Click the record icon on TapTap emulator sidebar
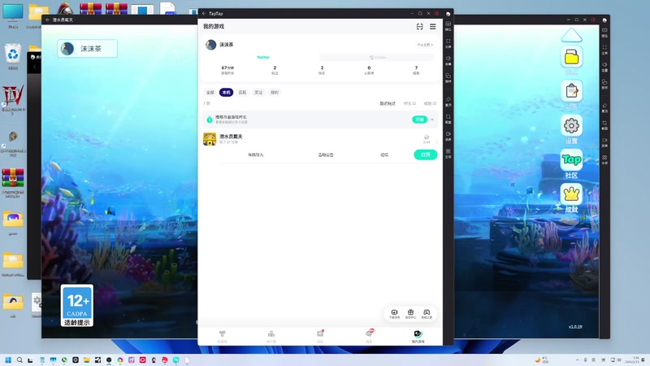 448,136
